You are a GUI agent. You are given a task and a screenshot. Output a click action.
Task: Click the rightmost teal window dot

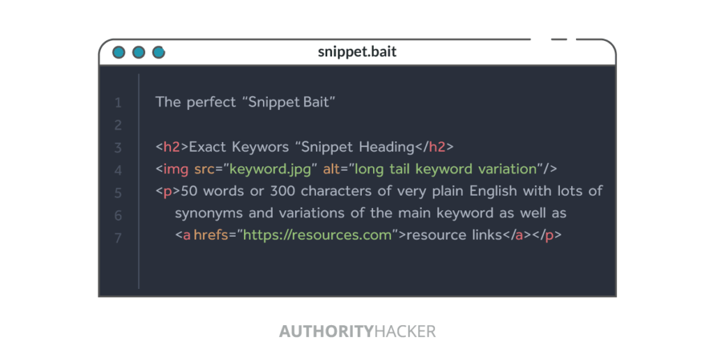[158, 52]
